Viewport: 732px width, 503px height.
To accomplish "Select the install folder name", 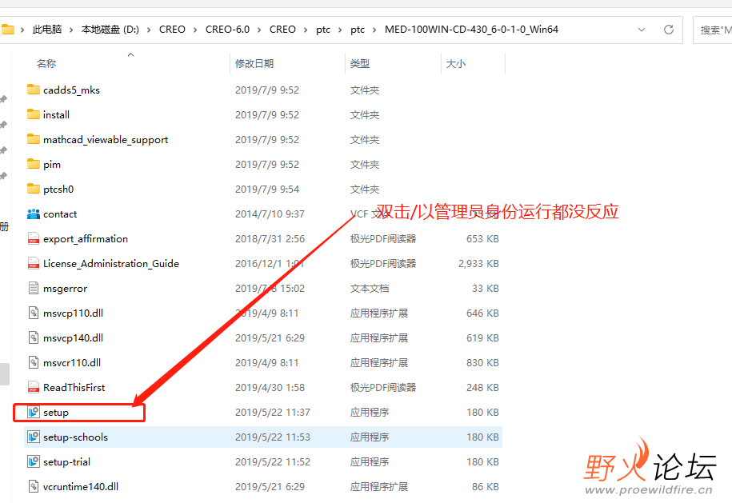I will coord(56,115).
